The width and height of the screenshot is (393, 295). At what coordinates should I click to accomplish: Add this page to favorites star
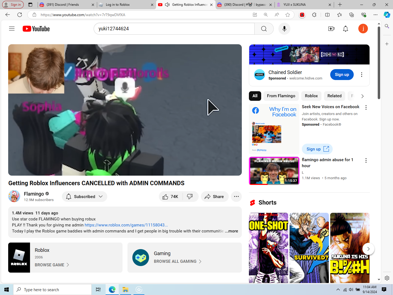point(288,15)
